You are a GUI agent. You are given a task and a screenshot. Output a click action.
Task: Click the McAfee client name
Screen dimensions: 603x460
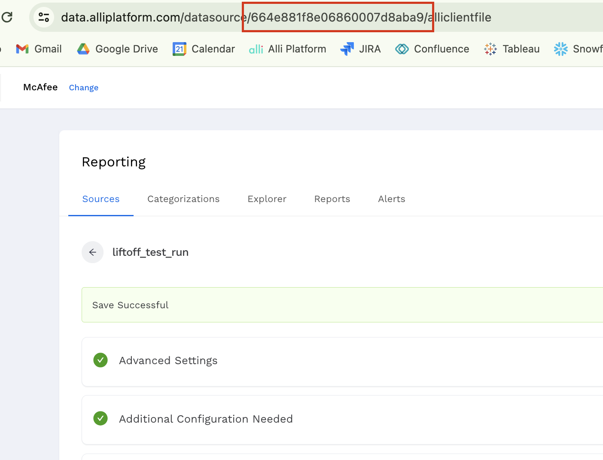click(x=40, y=87)
